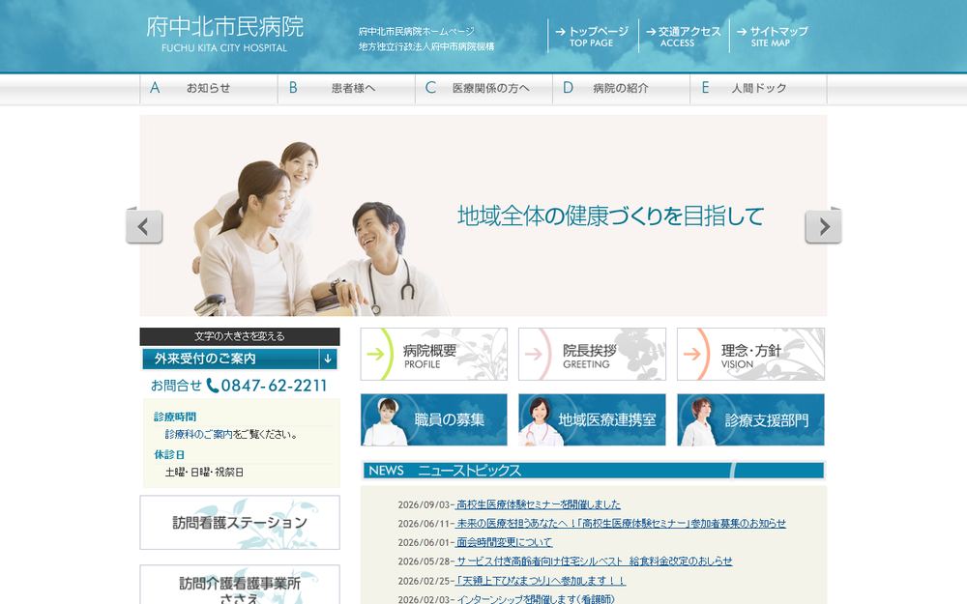Click NEWS ニューストピックス heading bar
The image size is (967, 604).
(x=594, y=471)
